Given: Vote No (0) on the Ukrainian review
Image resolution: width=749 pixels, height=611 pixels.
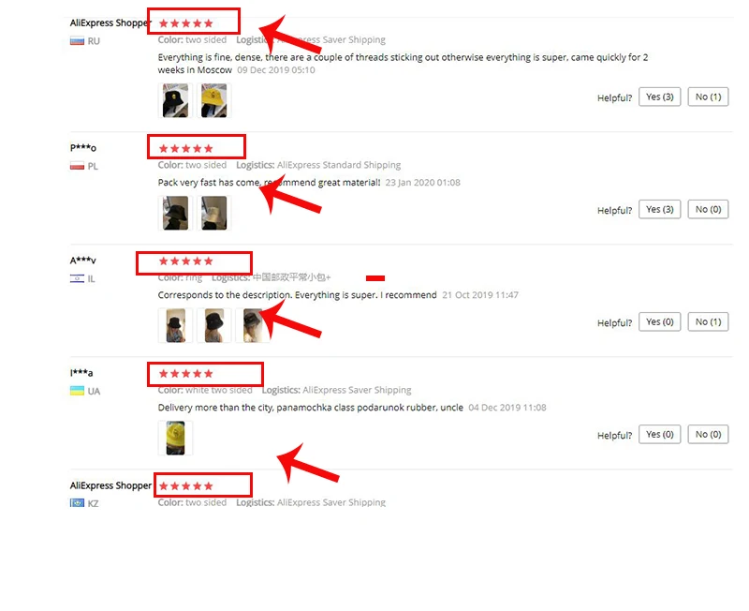Looking at the screenshot, I should 708,435.
